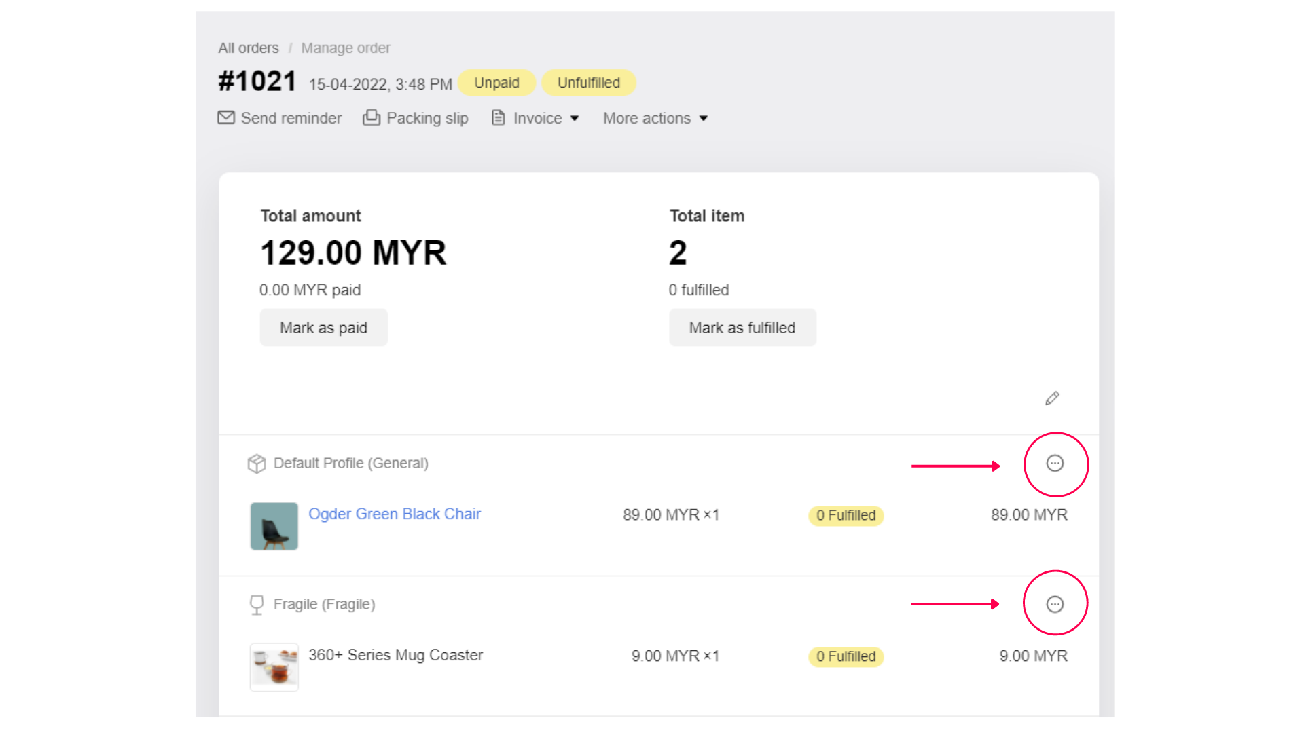
Task: Click the order date 15-04-2022, 3:48 PM
Action: 380,84
